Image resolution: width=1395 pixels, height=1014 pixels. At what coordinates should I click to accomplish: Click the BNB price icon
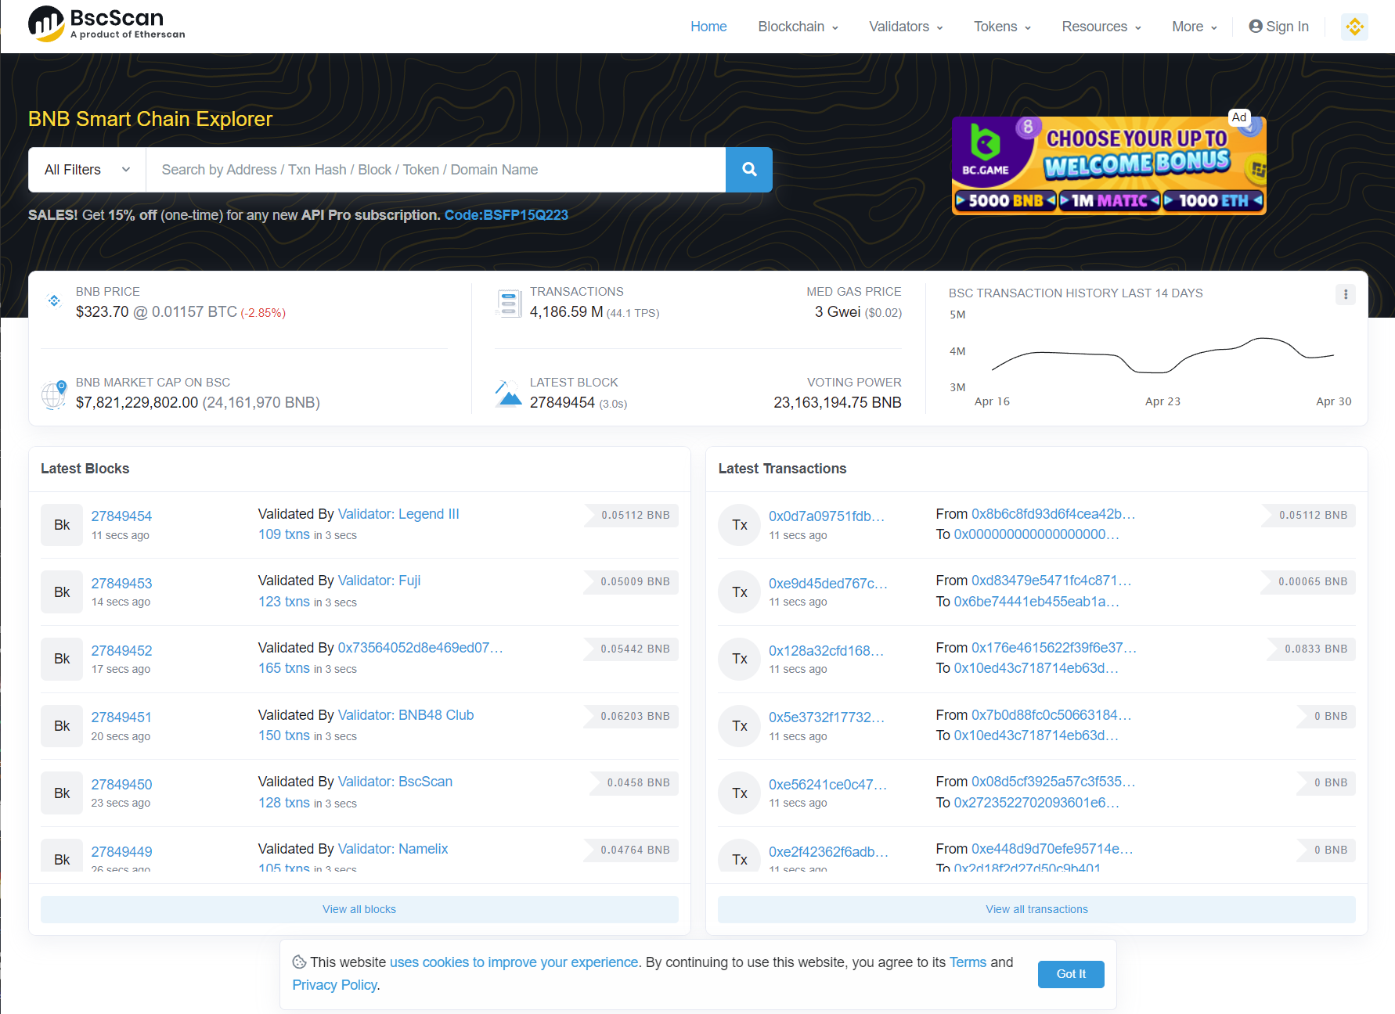coord(54,301)
